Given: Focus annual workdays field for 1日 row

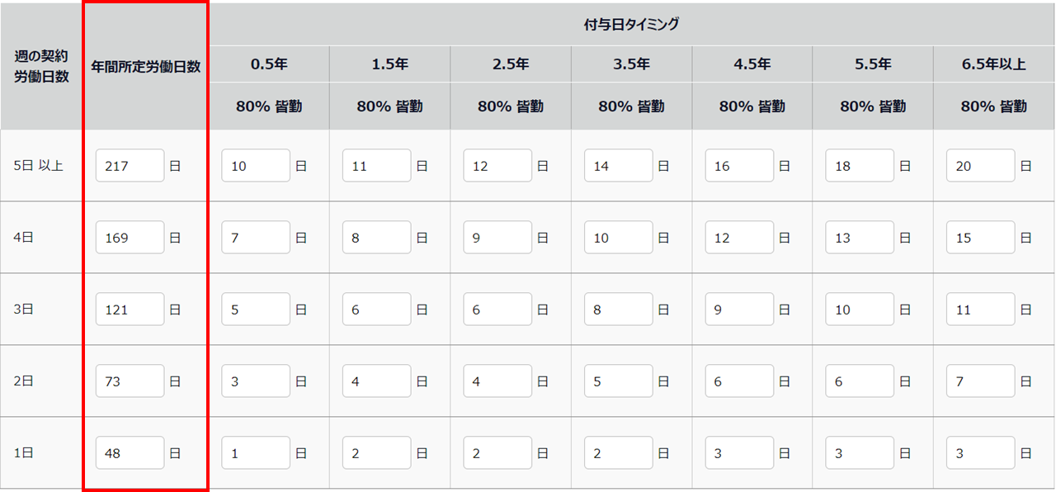Looking at the screenshot, I should pyautogui.click(x=130, y=453).
